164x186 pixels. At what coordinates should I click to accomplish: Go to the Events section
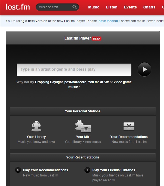130,7
